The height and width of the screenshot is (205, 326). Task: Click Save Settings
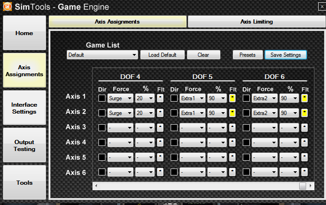286,55
